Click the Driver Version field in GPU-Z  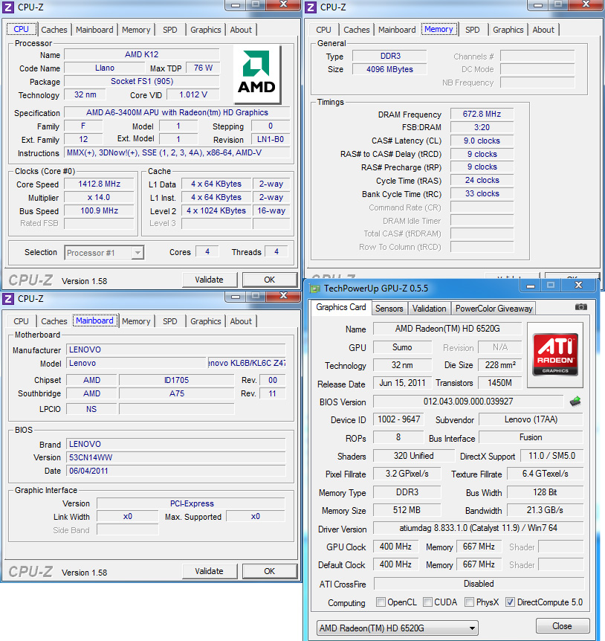[479, 528]
